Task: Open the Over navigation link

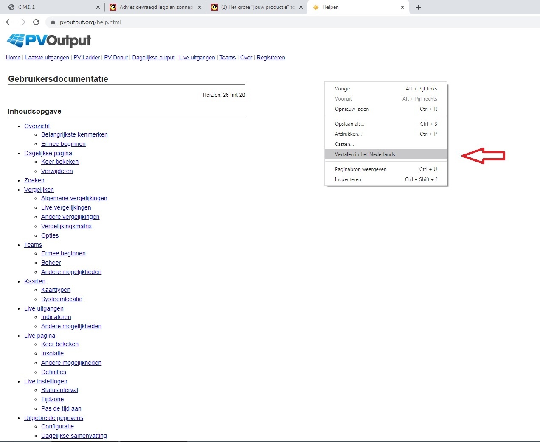Action: 246,58
